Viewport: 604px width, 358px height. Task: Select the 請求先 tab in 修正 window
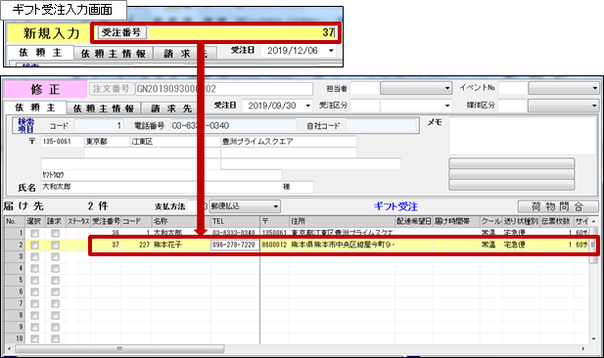pos(171,109)
